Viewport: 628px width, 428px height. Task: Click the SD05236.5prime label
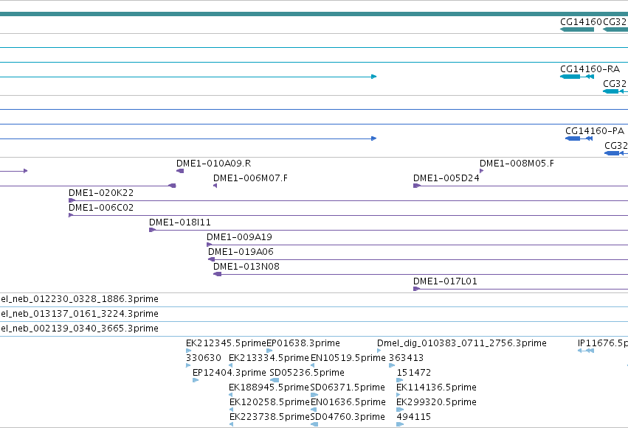[x=307, y=373]
